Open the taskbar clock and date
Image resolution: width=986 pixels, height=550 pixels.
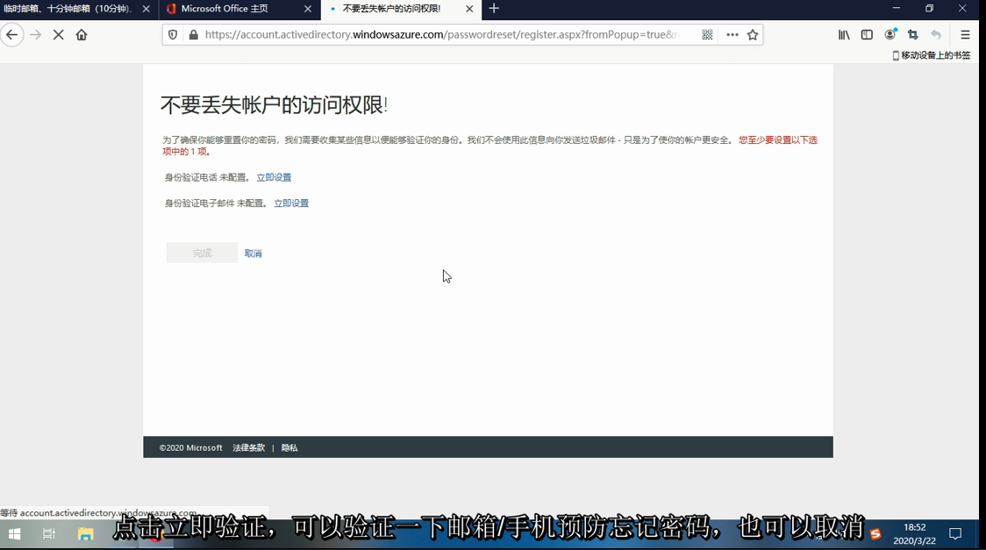click(x=914, y=533)
